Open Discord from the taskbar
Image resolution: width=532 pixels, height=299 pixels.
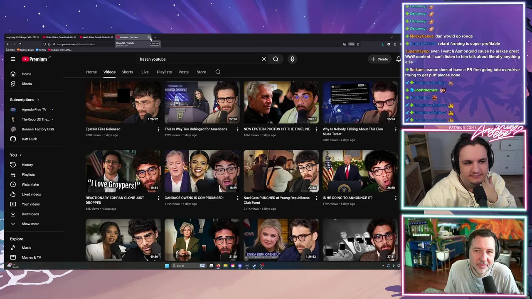tap(240, 266)
